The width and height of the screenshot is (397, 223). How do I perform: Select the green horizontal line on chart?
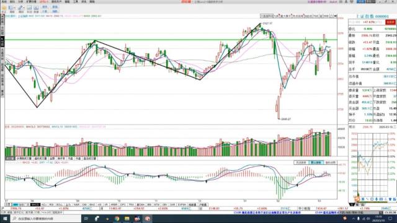point(171,40)
